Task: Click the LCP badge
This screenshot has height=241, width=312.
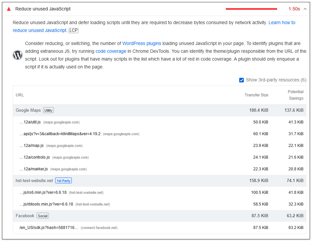Action: pyautogui.click(x=74, y=30)
